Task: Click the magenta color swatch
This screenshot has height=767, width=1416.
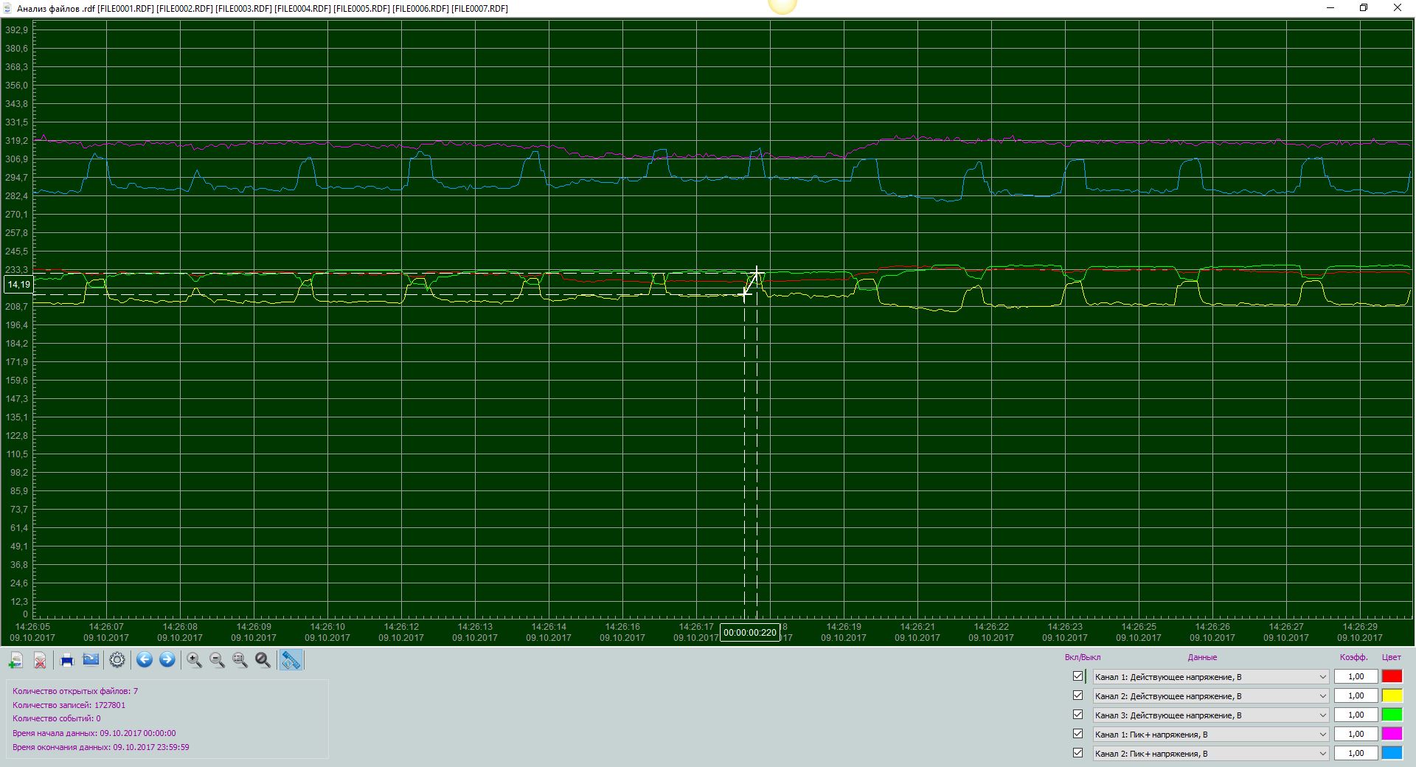Action: [1392, 734]
